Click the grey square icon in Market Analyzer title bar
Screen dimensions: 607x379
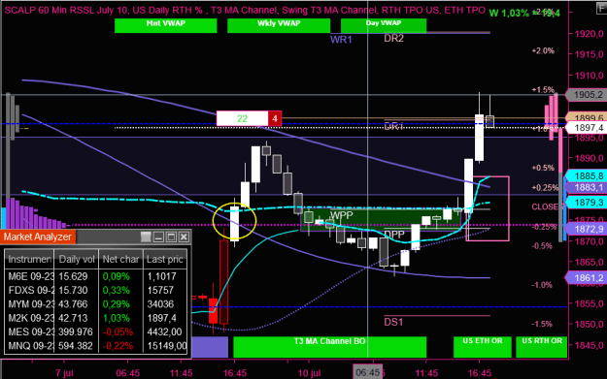[146, 237]
